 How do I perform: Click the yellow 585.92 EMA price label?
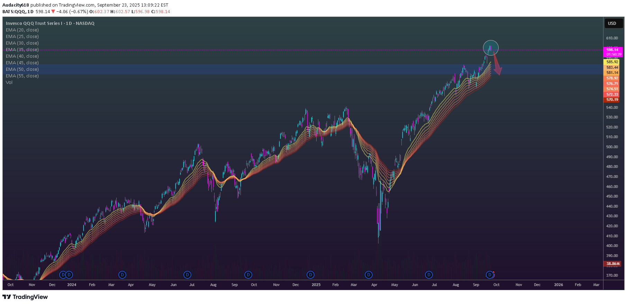pos(612,62)
